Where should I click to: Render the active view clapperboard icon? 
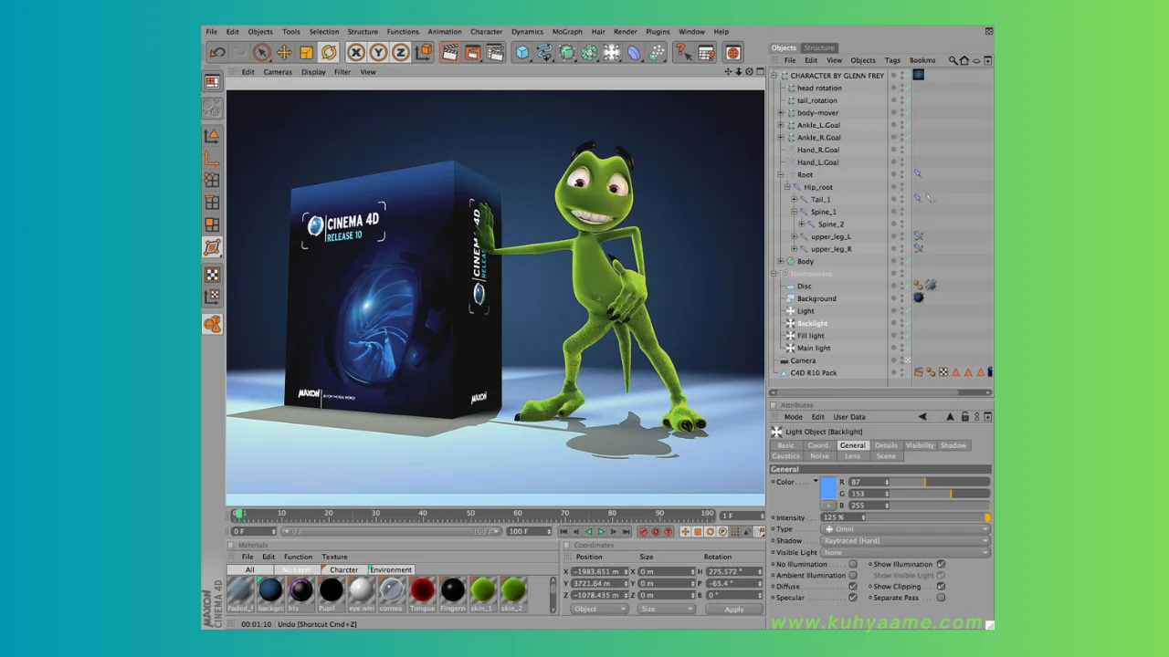click(x=450, y=53)
